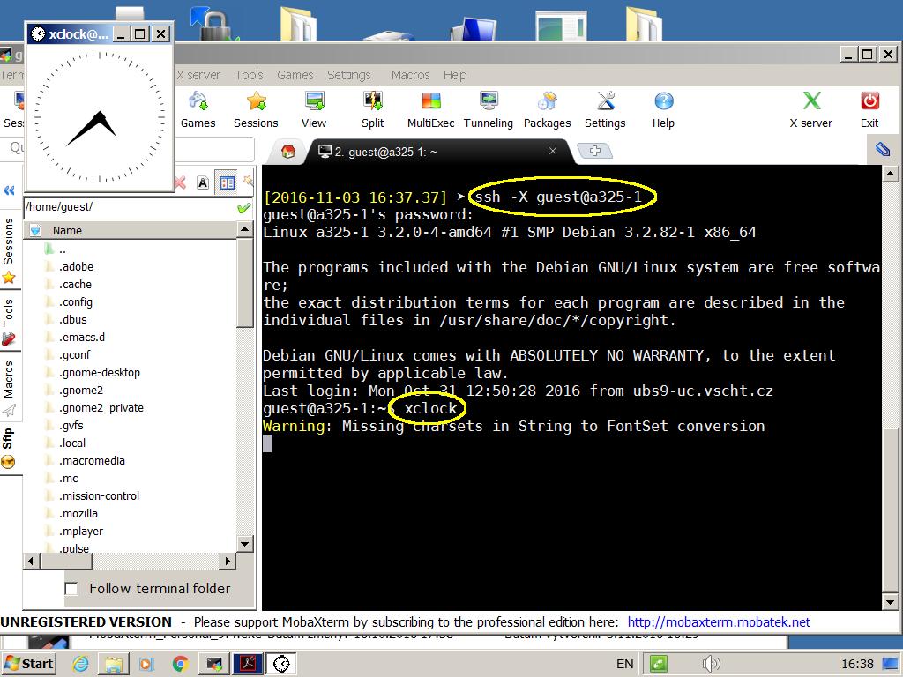Open the Games toolbar icon
Screen dimensions: 903x677
(198, 109)
